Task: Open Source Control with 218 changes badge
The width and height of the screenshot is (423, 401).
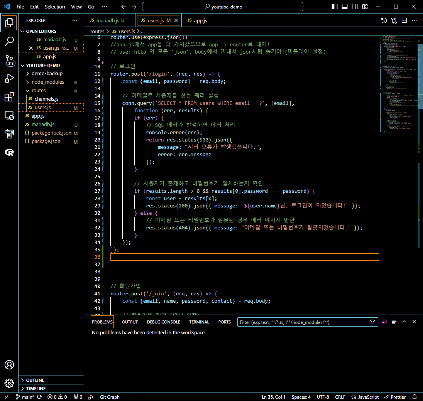Action: click(9, 60)
